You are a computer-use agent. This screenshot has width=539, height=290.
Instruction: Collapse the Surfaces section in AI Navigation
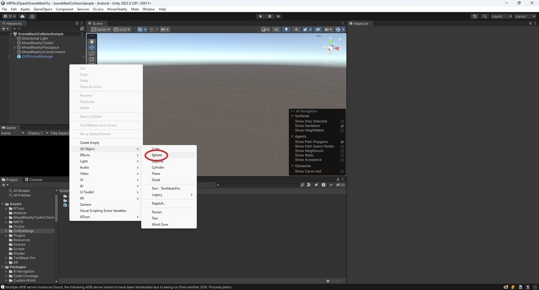(292, 116)
